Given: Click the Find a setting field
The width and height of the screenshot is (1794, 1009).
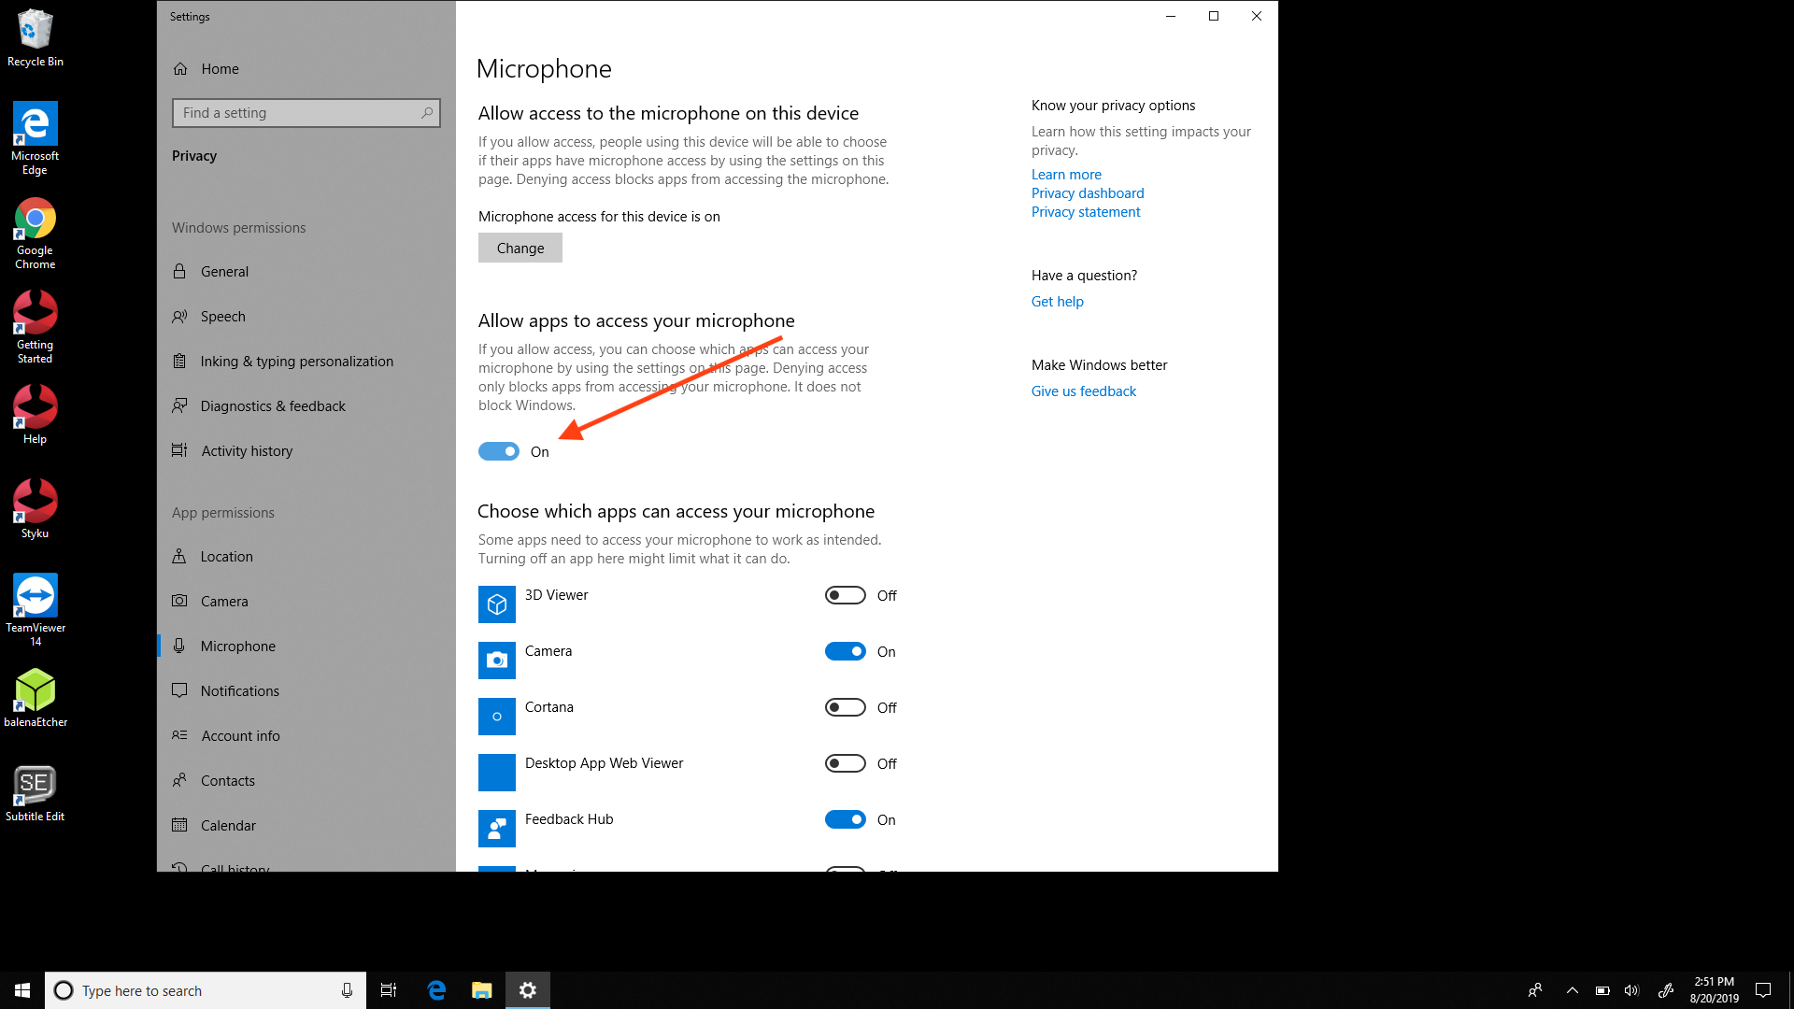Looking at the screenshot, I should 299,113.
